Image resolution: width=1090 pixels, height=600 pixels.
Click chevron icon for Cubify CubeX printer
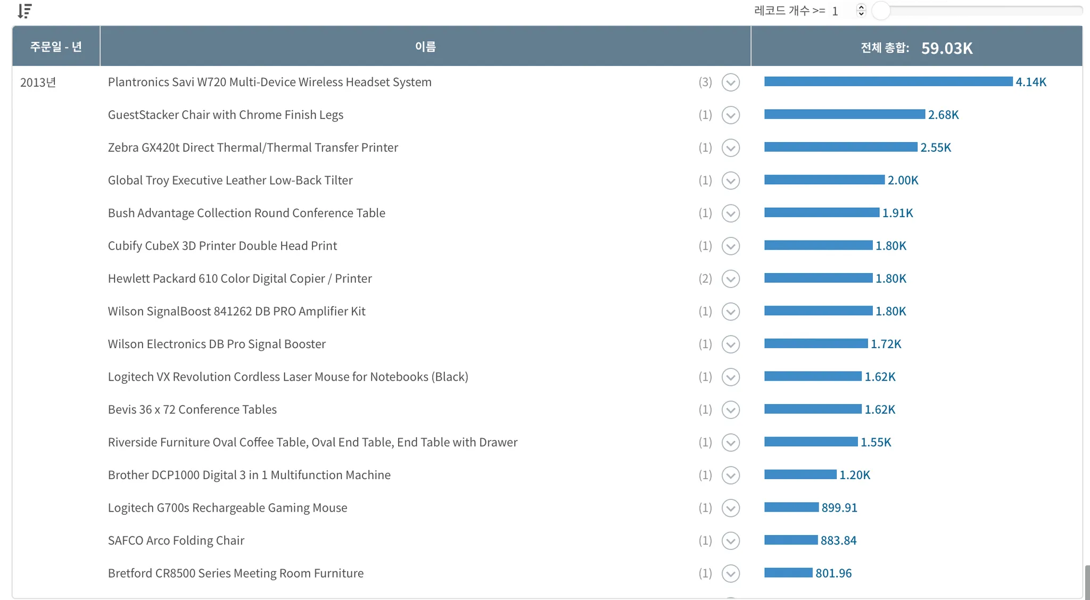click(x=730, y=246)
